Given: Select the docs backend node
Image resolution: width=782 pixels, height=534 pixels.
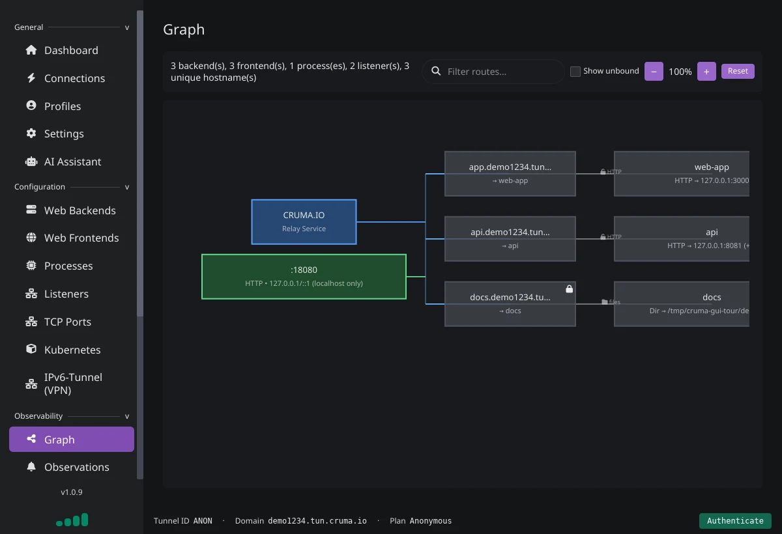Looking at the screenshot, I should 682,303.
